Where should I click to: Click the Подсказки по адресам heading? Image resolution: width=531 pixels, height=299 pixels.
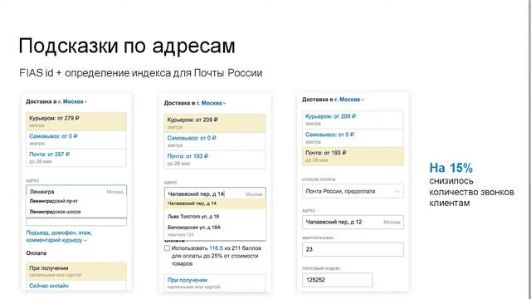point(127,46)
